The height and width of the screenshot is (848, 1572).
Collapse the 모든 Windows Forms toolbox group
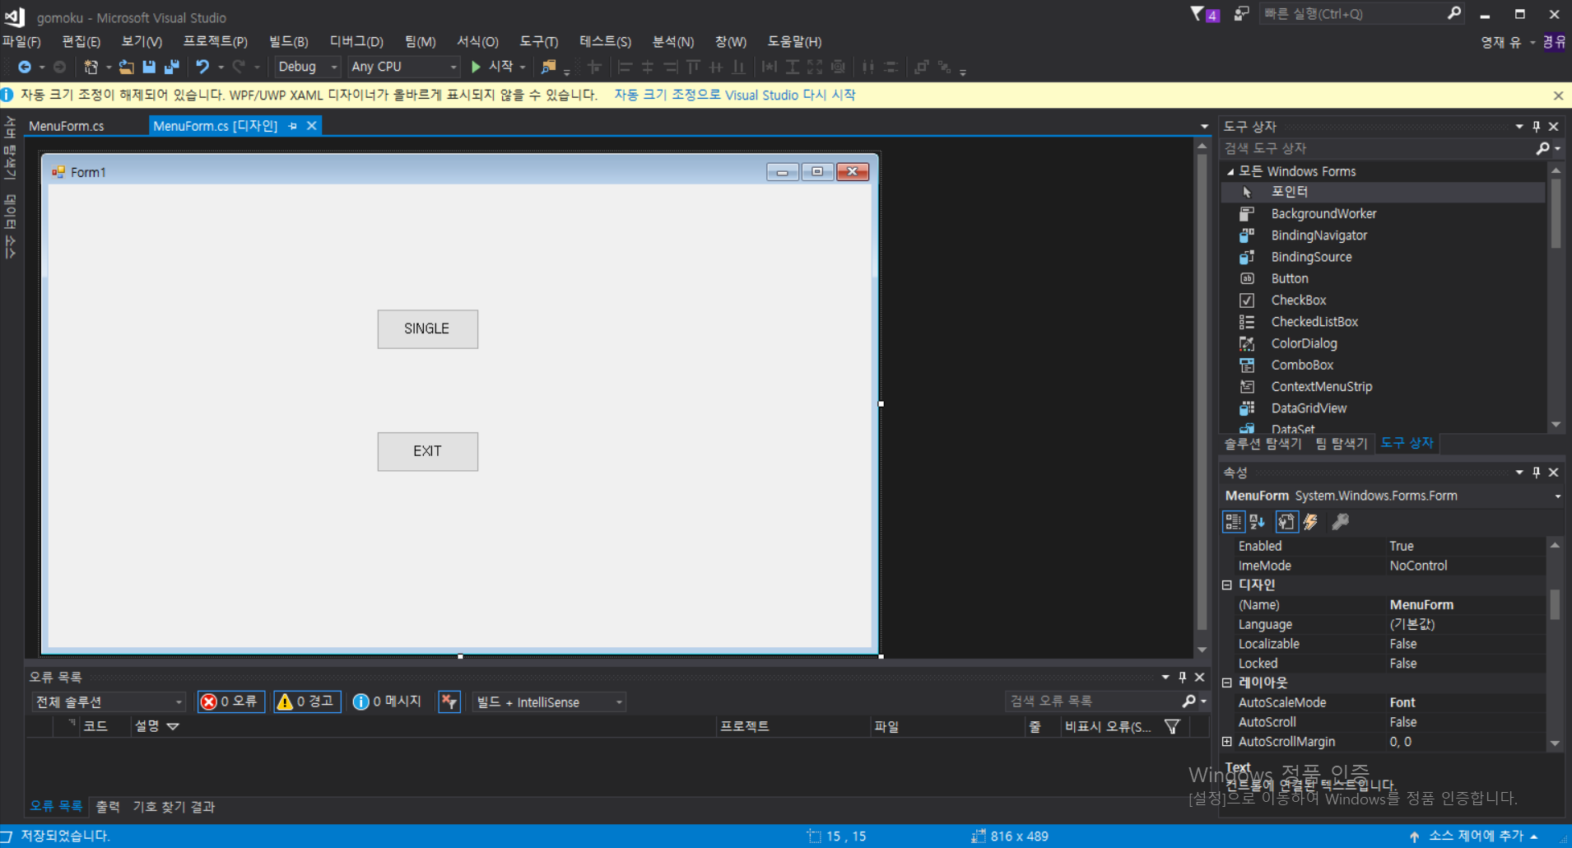1230,171
